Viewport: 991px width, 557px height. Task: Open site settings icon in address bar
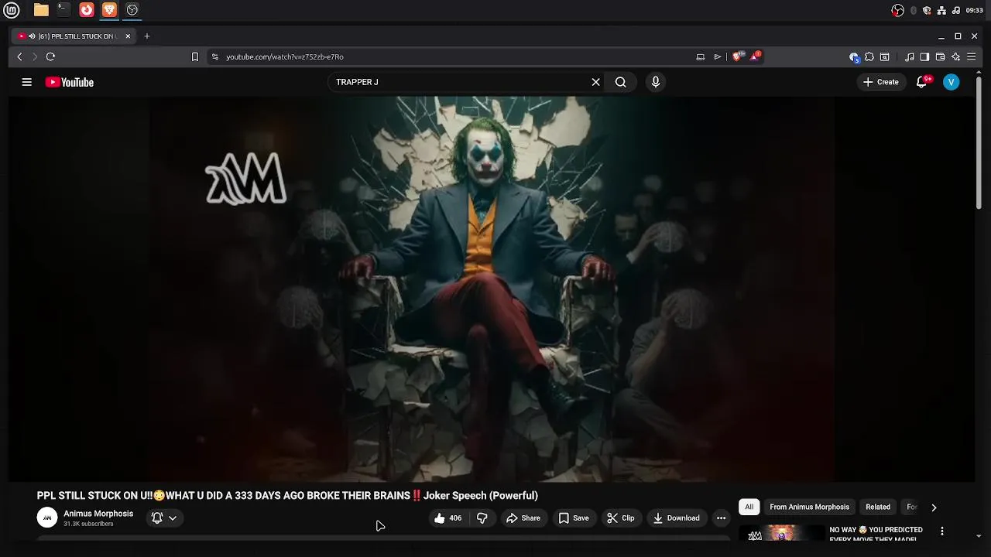pos(215,56)
